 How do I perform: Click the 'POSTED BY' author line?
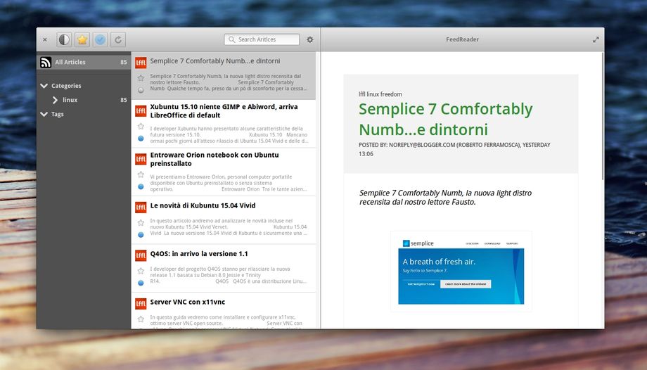[454, 149]
